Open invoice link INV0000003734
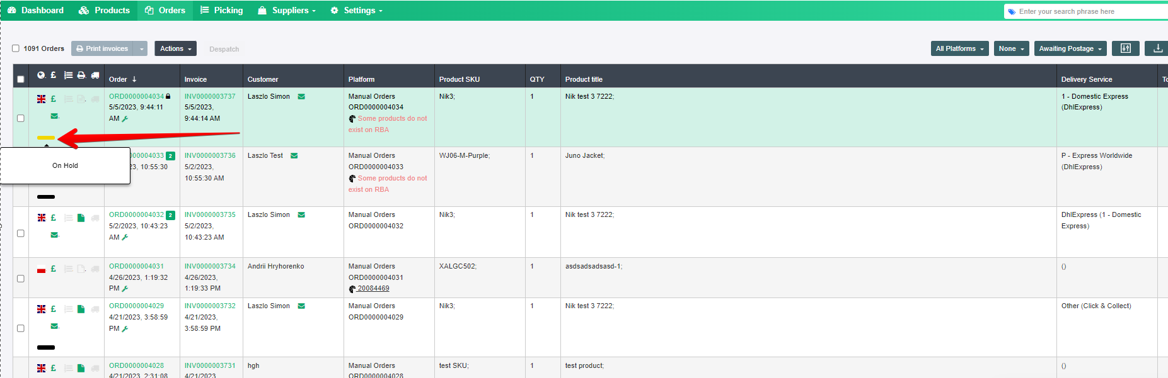 tap(210, 266)
